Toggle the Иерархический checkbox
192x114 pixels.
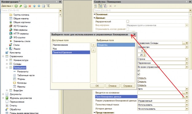coord(127,22)
